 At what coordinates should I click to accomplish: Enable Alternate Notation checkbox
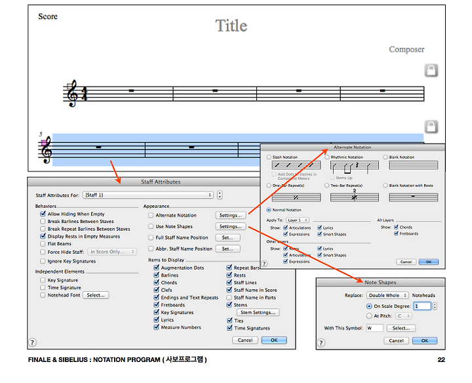click(x=151, y=215)
